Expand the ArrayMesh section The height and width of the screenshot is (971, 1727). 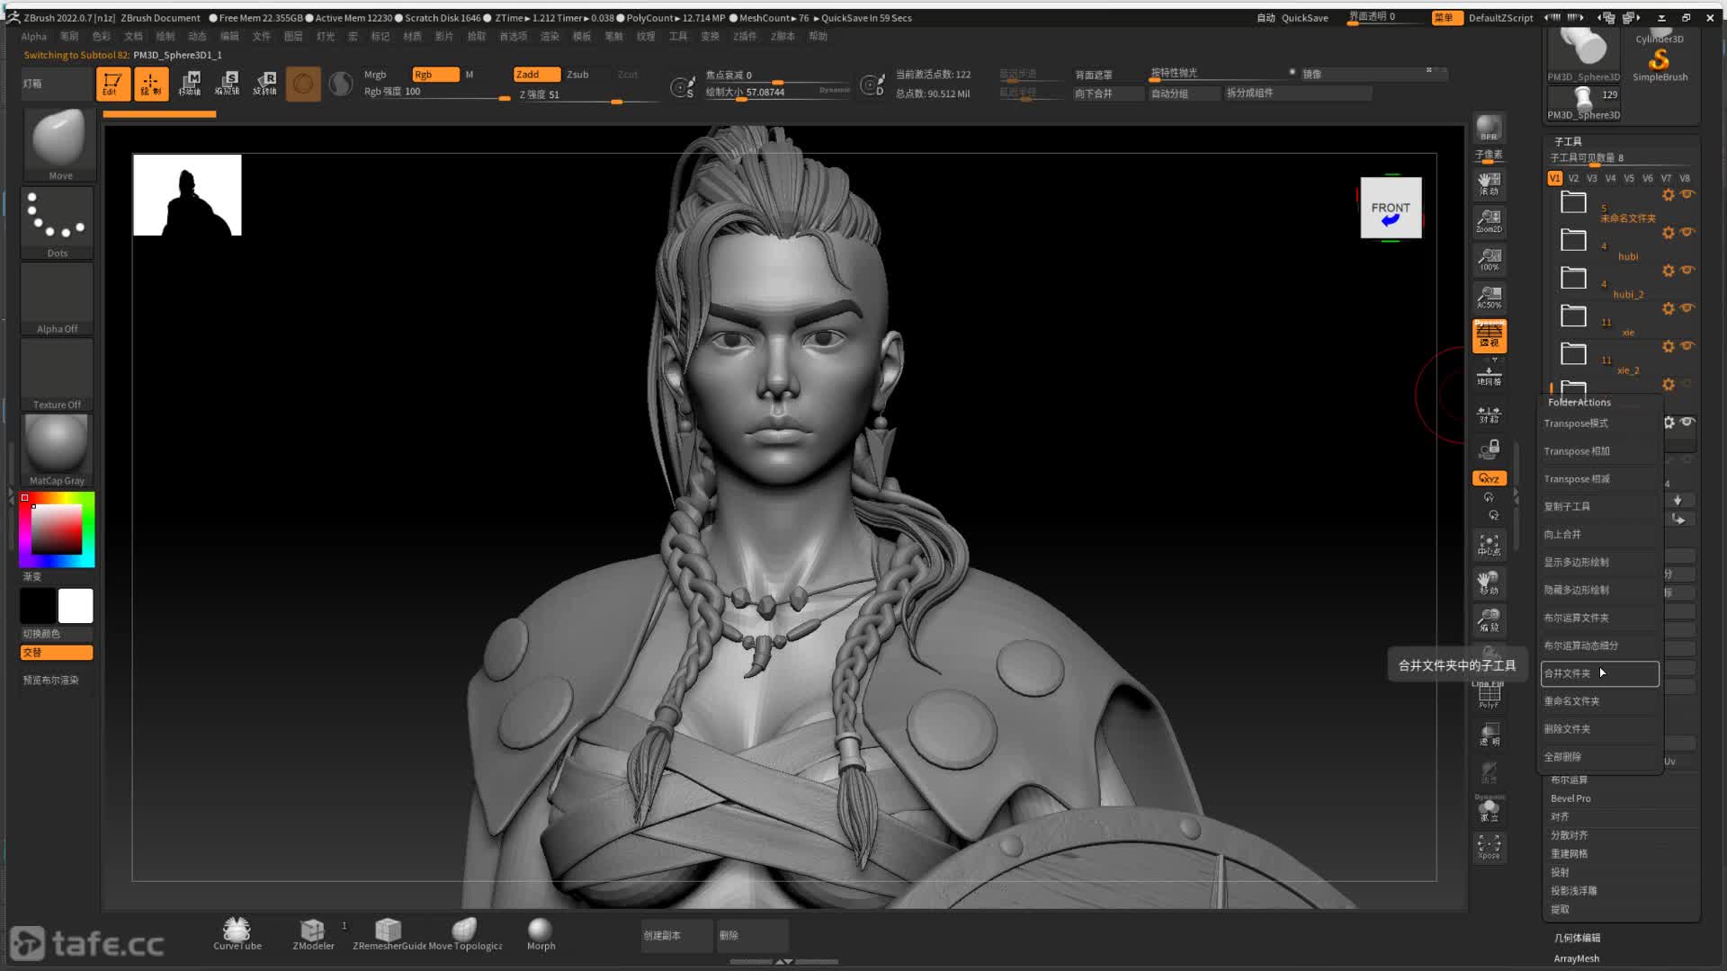tap(1576, 958)
